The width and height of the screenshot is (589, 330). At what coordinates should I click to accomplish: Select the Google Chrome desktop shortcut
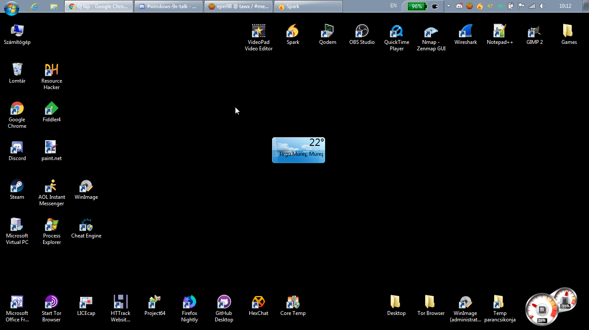pyautogui.click(x=17, y=115)
